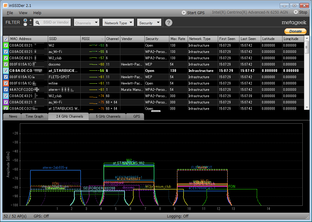This screenshot has height=222, width=312.
Task: Click the inSSIDer app icon in title bar
Action: point(5,5)
